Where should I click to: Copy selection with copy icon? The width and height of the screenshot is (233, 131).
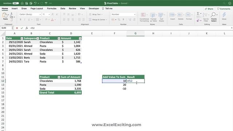pyautogui.click(x=11, y=17)
